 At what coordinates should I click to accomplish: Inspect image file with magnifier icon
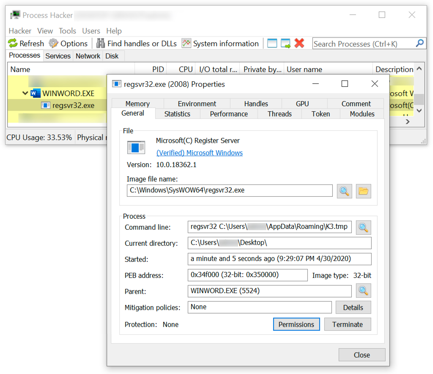(x=344, y=191)
